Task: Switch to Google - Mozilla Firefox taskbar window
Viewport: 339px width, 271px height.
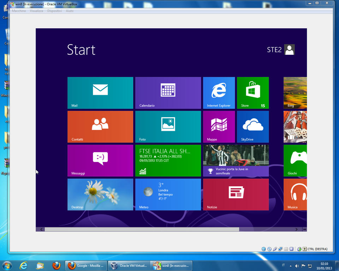Action: 85,266
